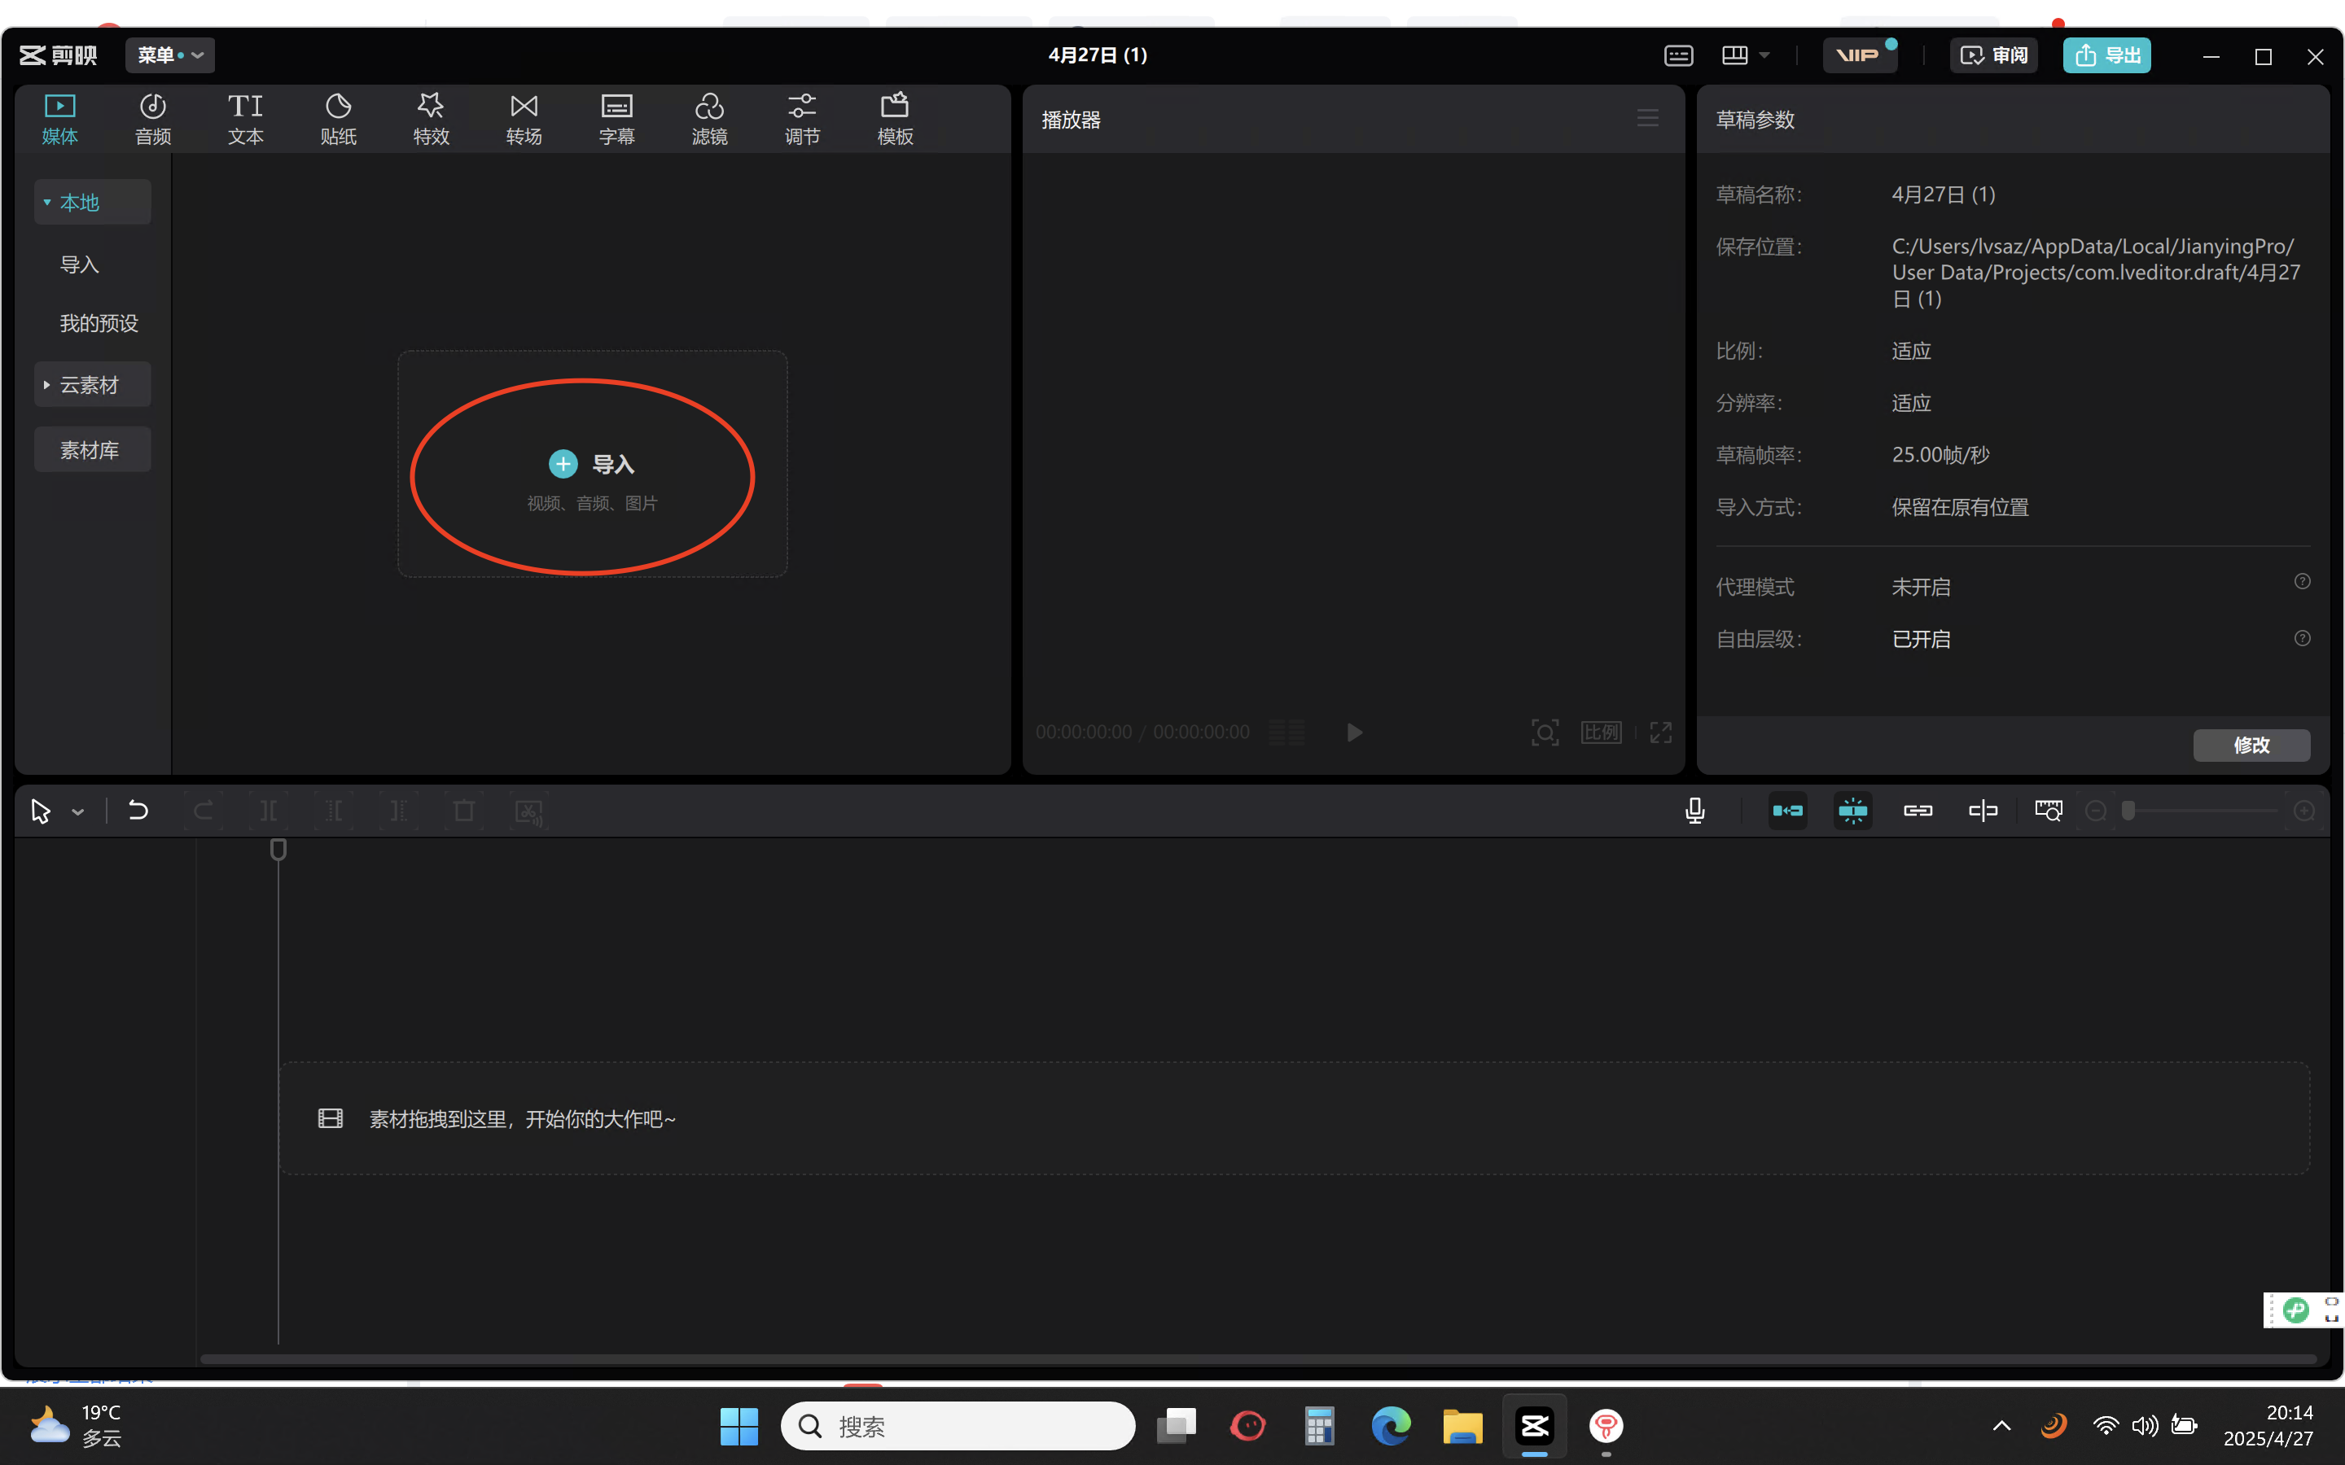This screenshot has width=2345, height=1465.
Task: Switch to the 音频 audio tab
Action: [152, 118]
